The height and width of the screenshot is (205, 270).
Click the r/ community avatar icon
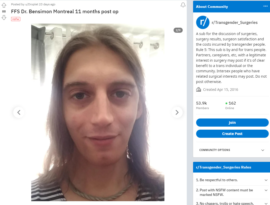click(203, 22)
